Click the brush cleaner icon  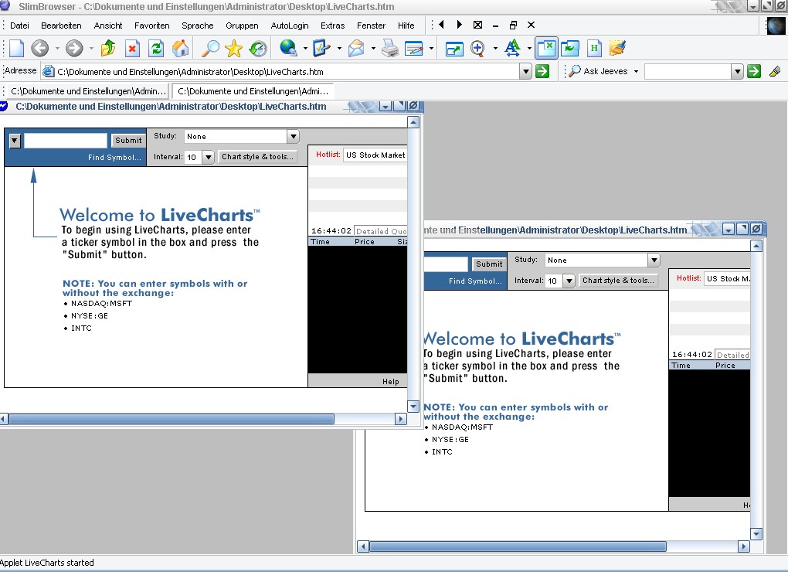(x=617, y=48)
